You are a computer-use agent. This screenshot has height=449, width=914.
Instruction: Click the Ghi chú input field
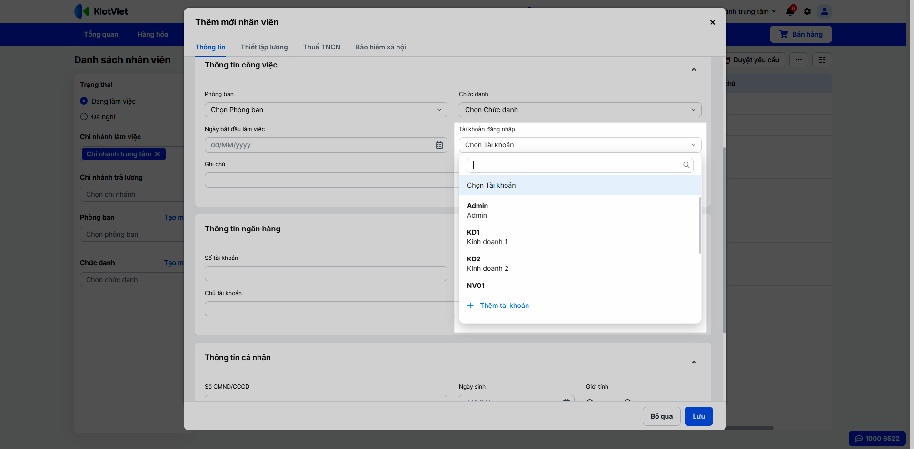click(x=332, y=180)
